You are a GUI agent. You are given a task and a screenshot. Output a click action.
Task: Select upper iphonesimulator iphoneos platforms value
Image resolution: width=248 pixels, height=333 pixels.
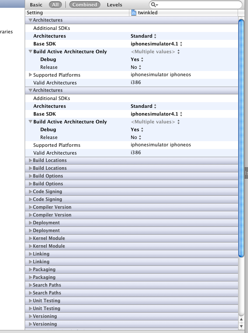click(161, 74)
